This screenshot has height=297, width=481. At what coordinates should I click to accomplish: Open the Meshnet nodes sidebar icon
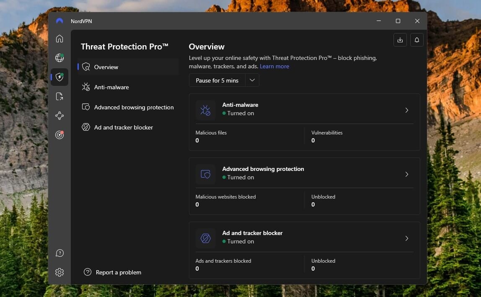pos(59,116)
